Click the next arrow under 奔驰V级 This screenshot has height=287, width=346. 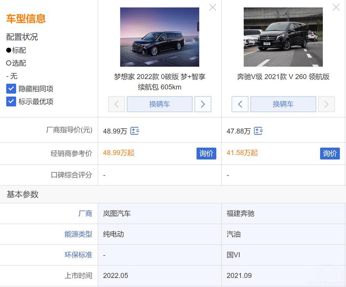(326, 104)
